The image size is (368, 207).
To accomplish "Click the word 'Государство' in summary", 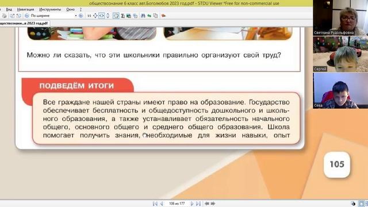I will pyautogui.click(x=269, y=102).
